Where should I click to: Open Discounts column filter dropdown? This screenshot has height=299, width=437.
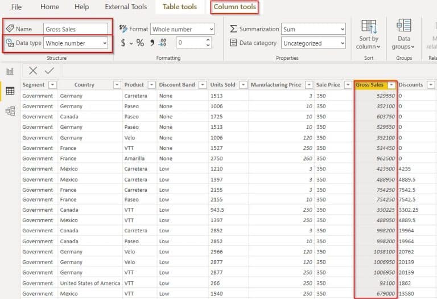(431, 84)
